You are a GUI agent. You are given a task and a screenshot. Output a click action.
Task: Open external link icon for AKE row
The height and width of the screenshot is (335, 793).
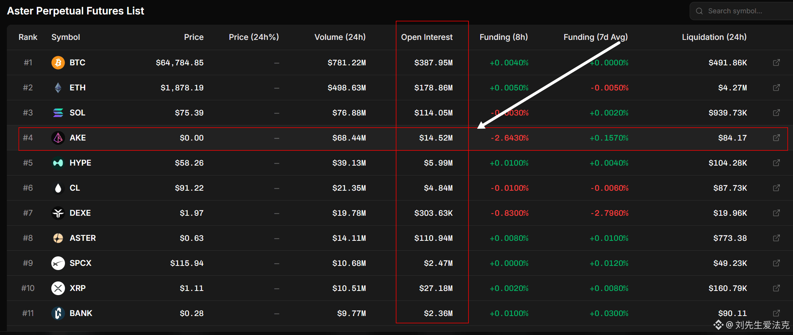point(776,137)
